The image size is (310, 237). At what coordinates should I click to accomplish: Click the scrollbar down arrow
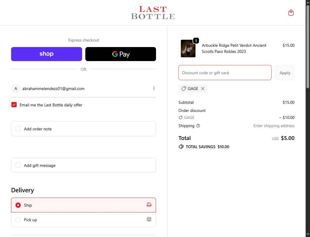(308, 235)
